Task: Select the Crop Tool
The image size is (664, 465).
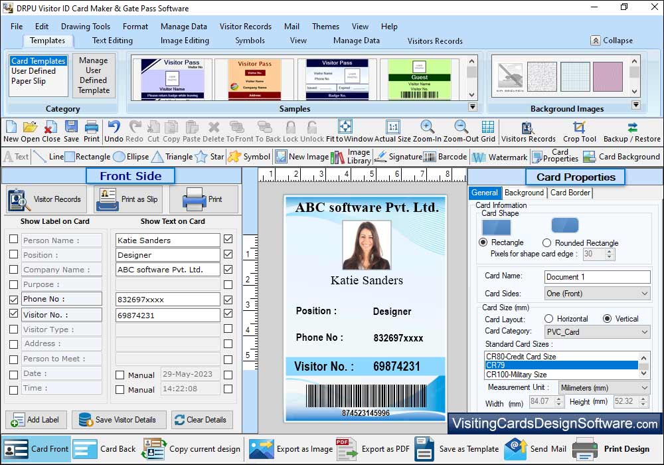Action: (x=579, y=132)
